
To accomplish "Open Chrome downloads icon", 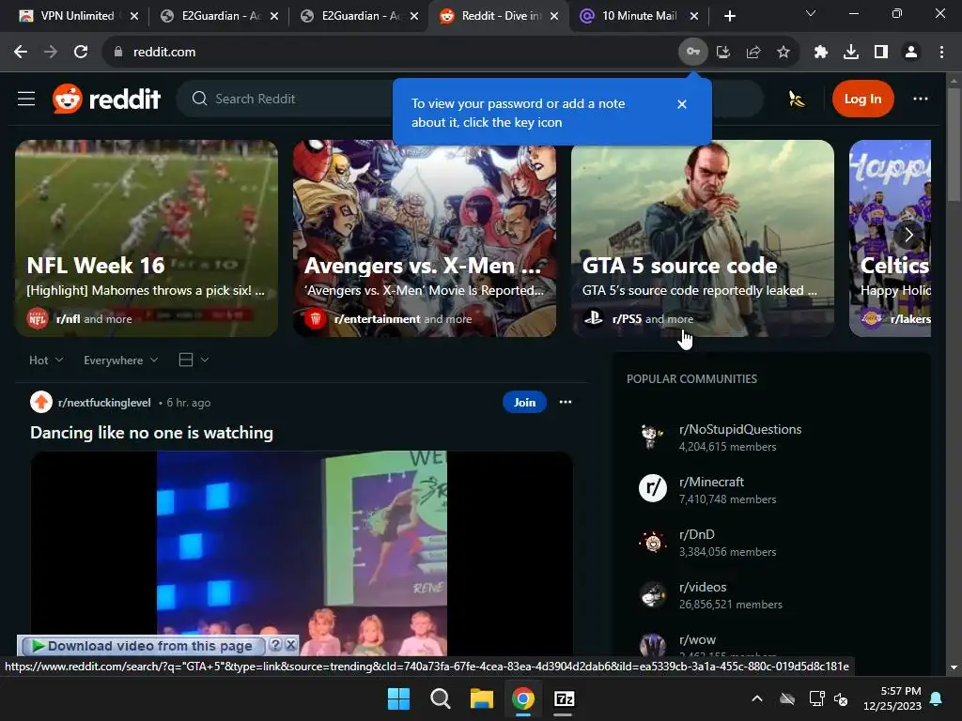I will pos(851,53).
